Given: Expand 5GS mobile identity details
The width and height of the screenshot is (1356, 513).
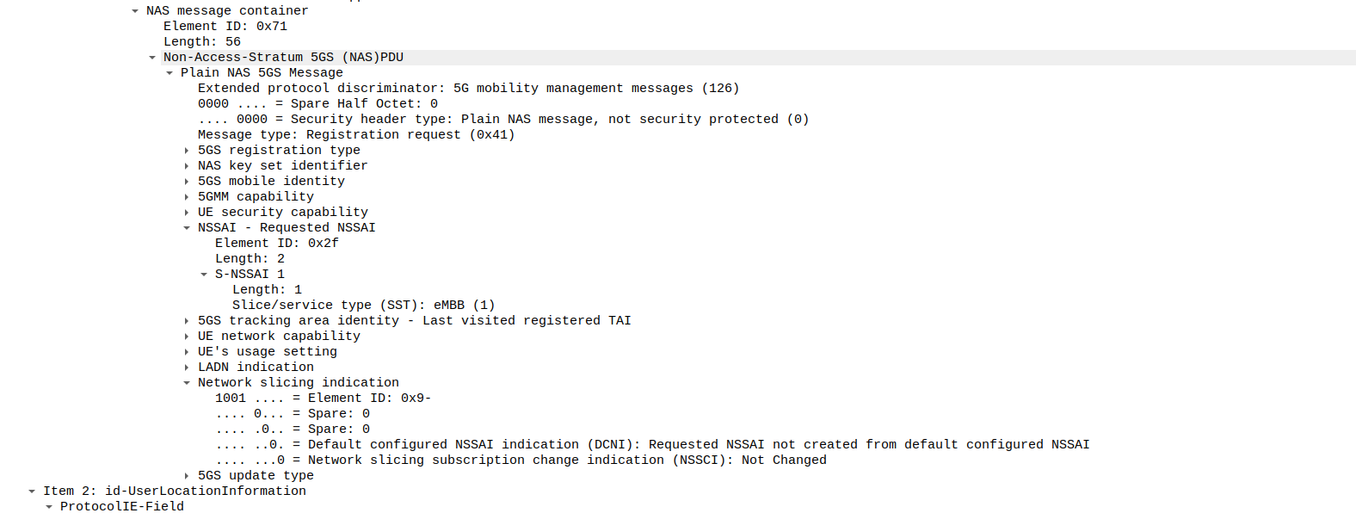Looking at the screenshot, I should (x=187, y=182).
